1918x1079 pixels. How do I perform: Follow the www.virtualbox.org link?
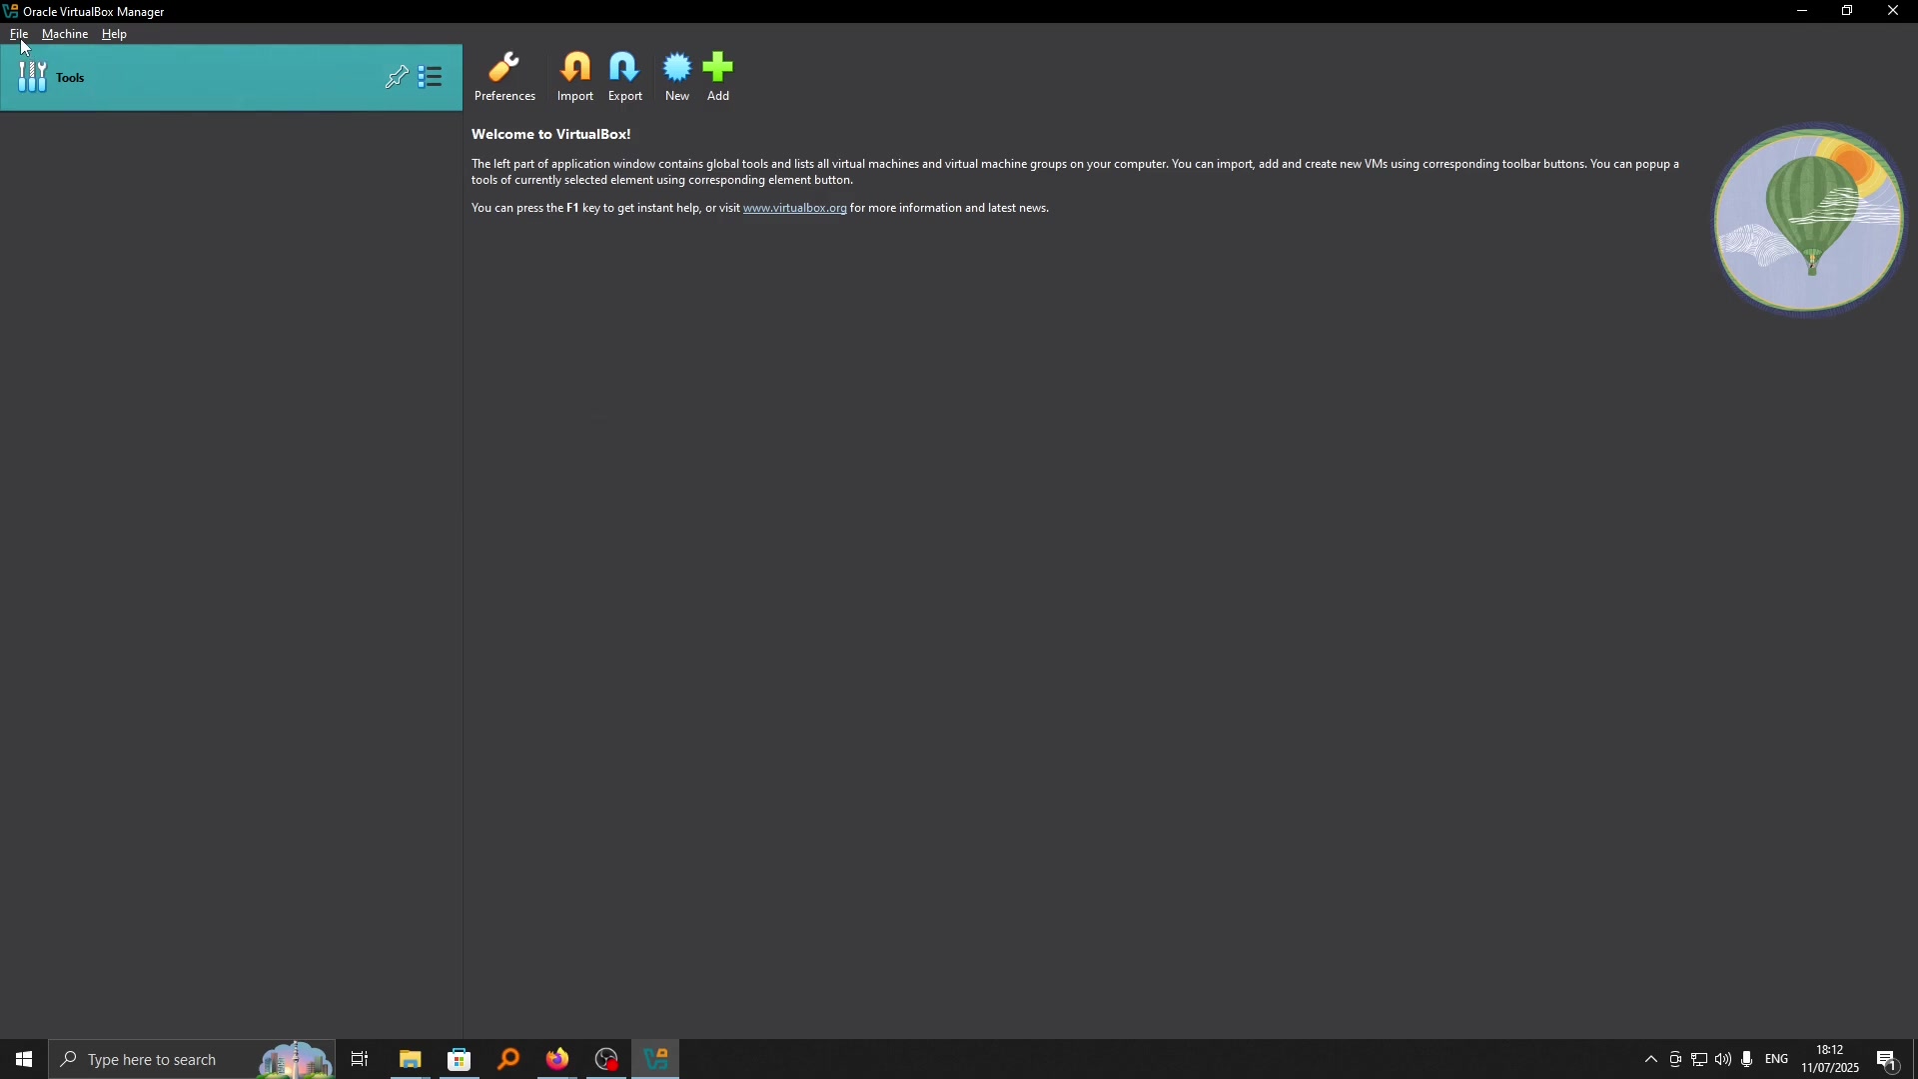795,209
